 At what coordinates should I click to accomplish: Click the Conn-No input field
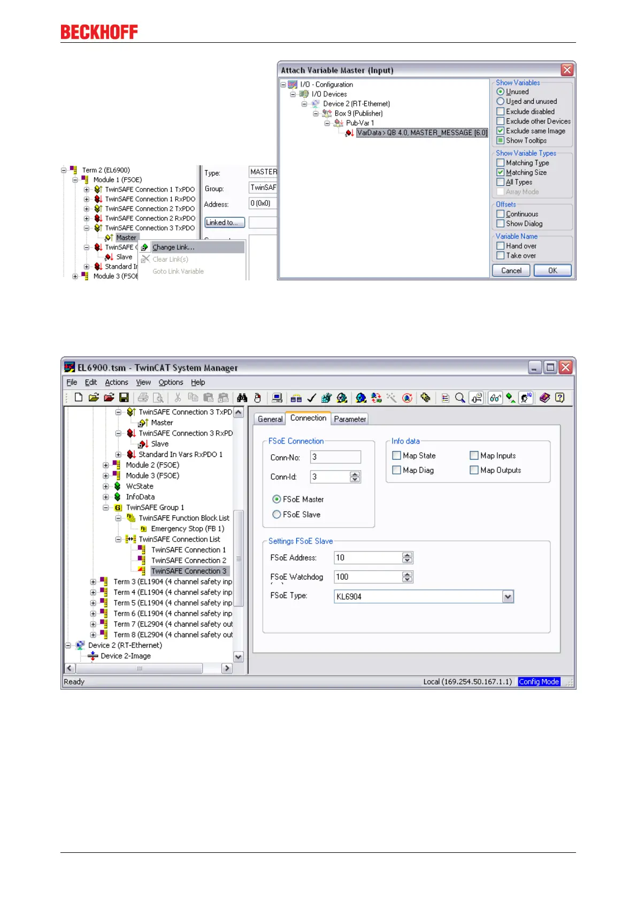(336, 457)
